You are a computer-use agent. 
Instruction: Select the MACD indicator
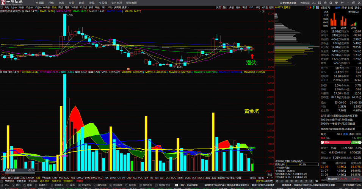(80, 178)
